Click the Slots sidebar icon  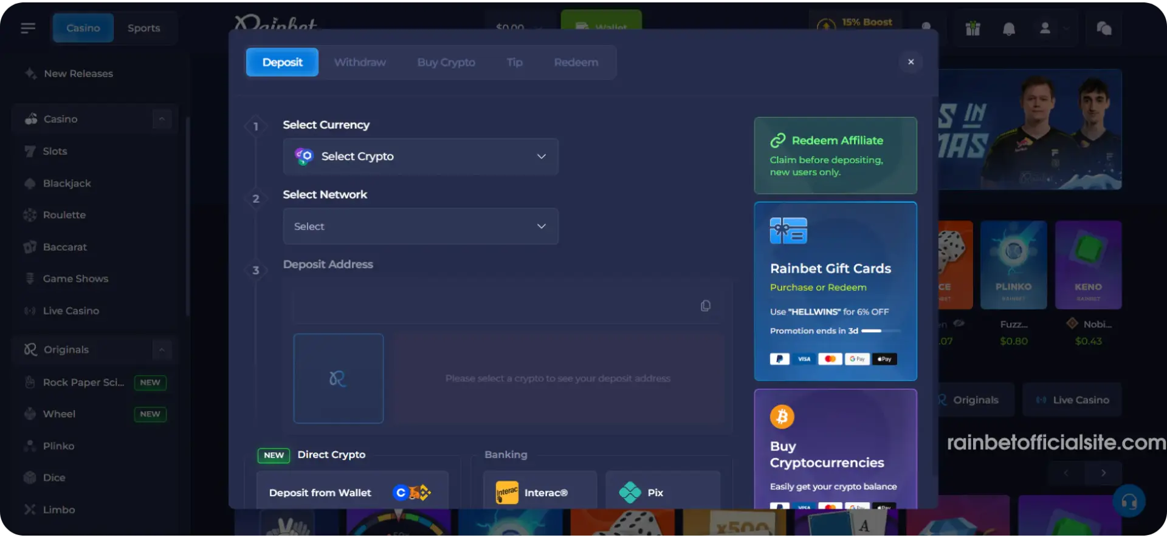(30, 151)
